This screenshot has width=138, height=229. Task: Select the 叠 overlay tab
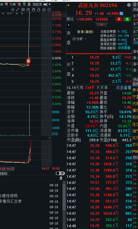click(x=29, y=4)
